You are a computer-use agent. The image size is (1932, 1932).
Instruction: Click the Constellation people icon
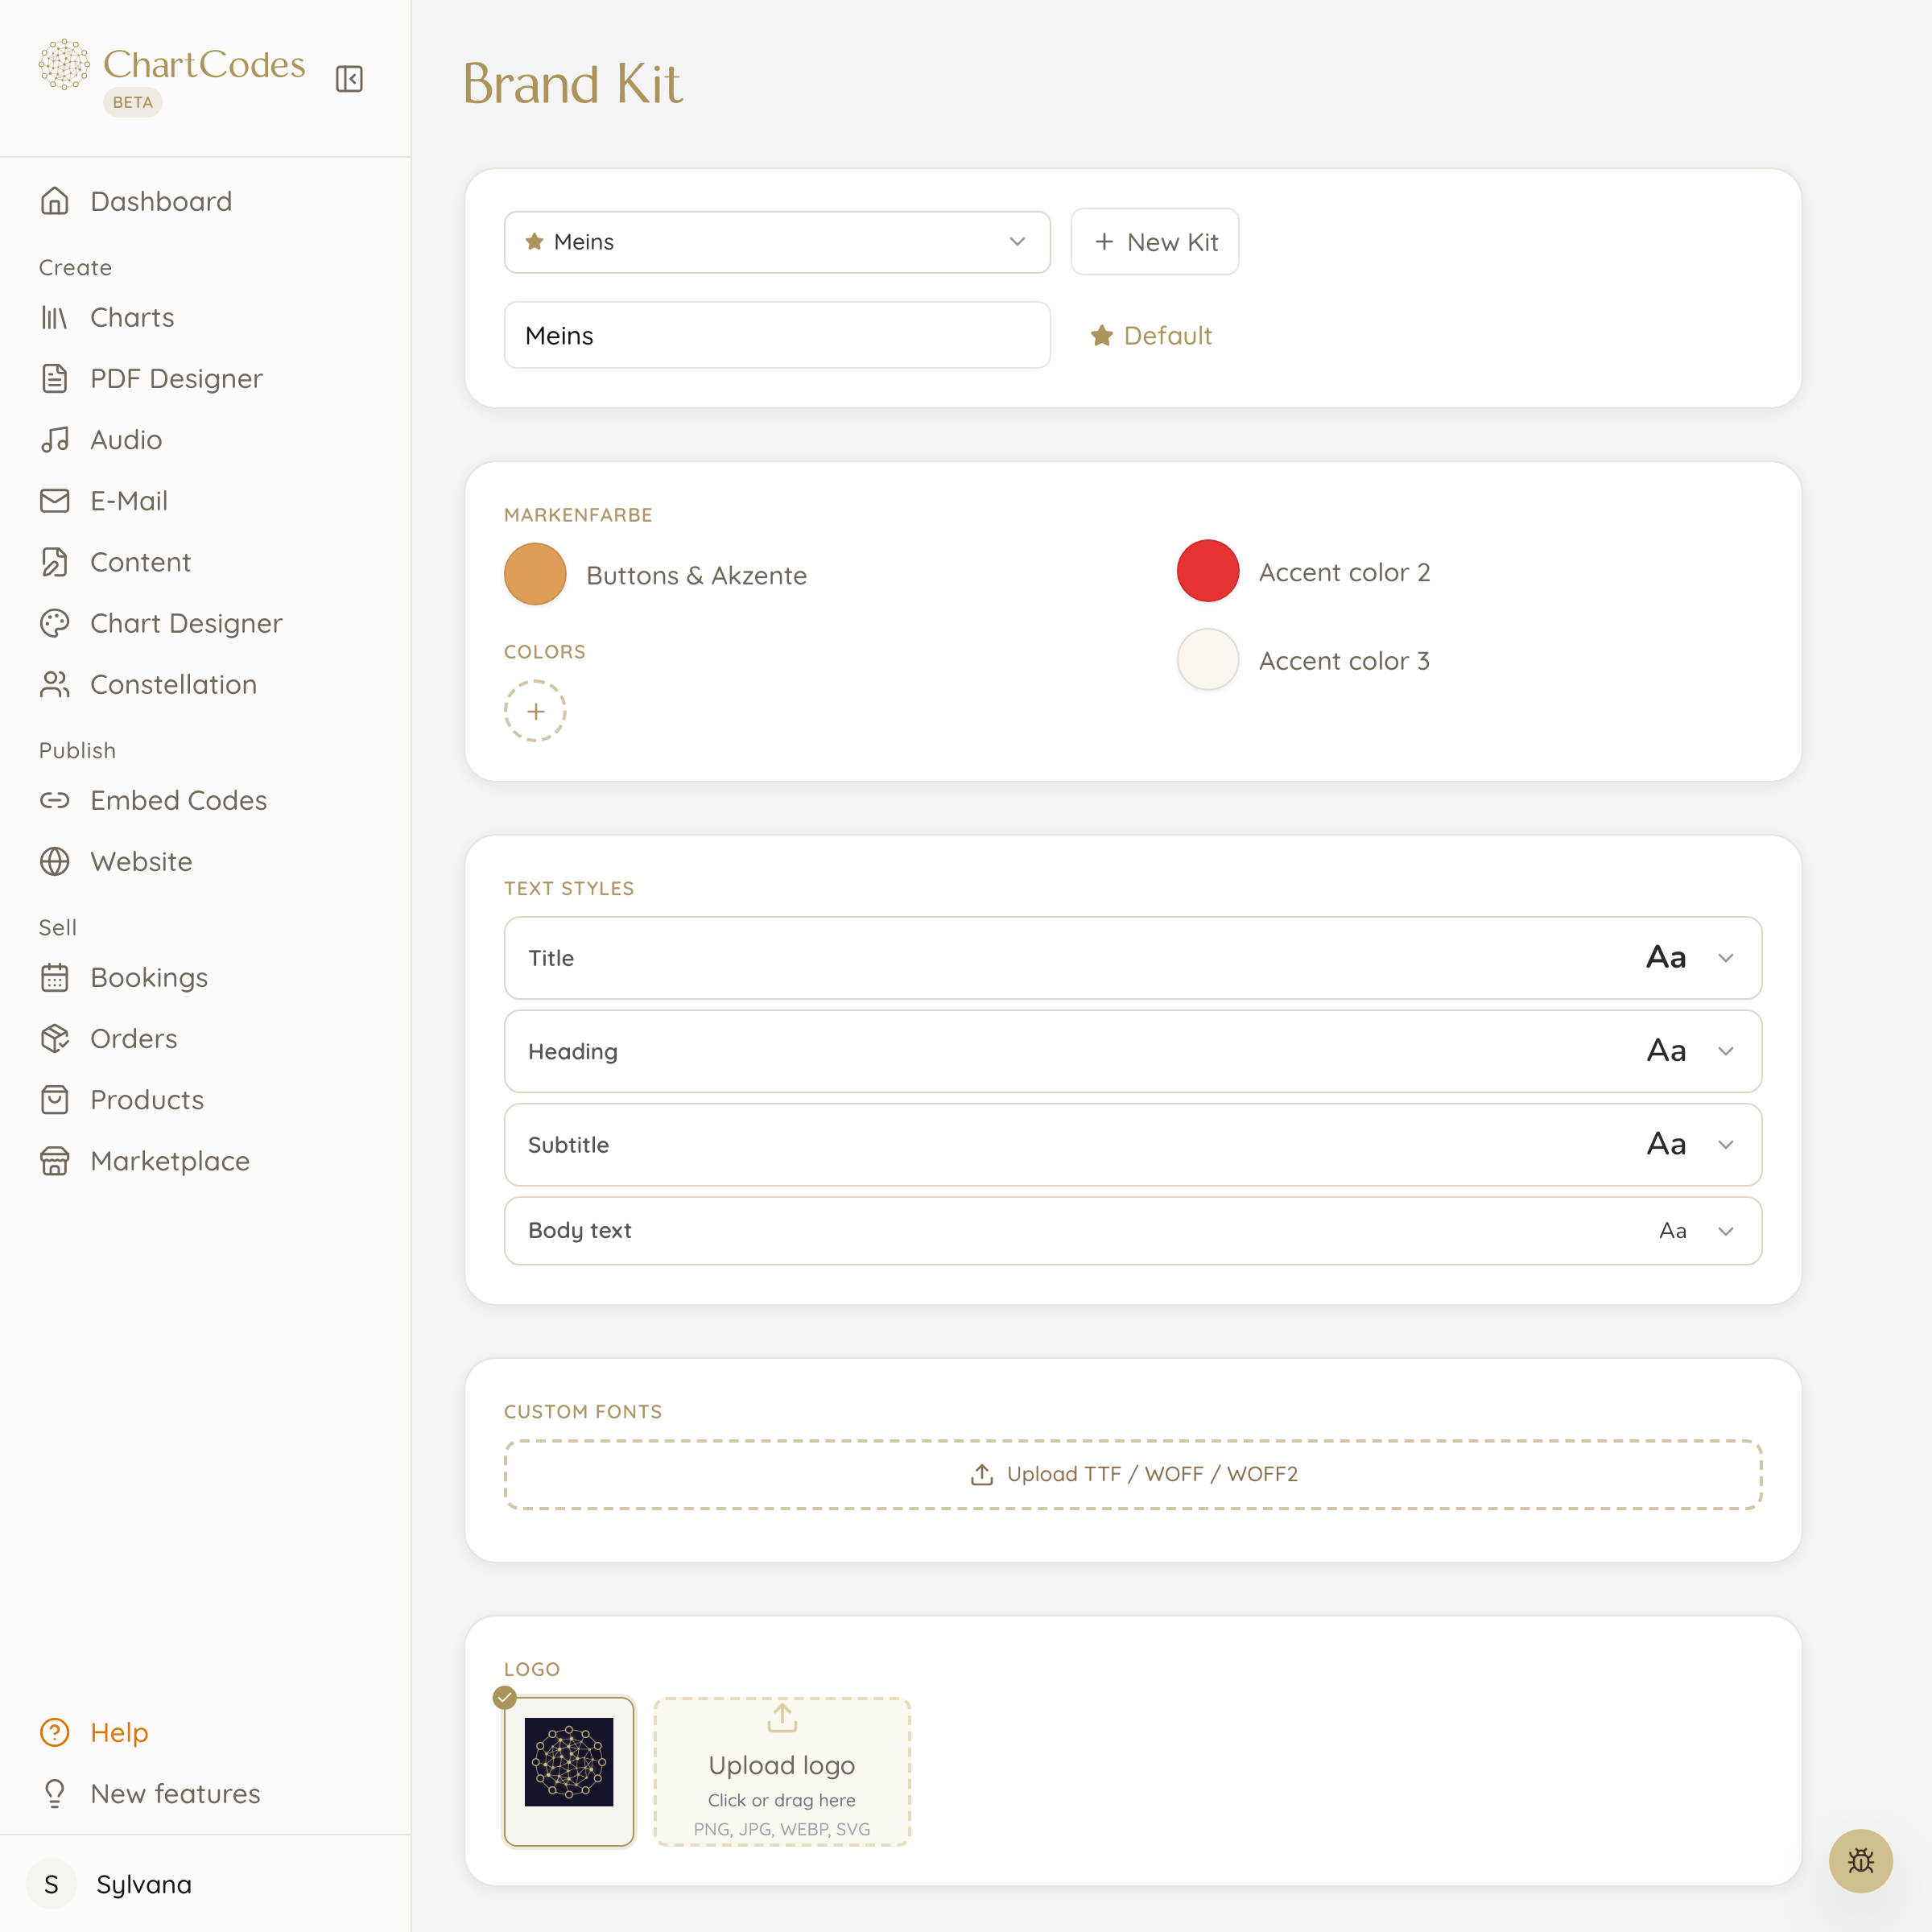[x=55, y=684]
